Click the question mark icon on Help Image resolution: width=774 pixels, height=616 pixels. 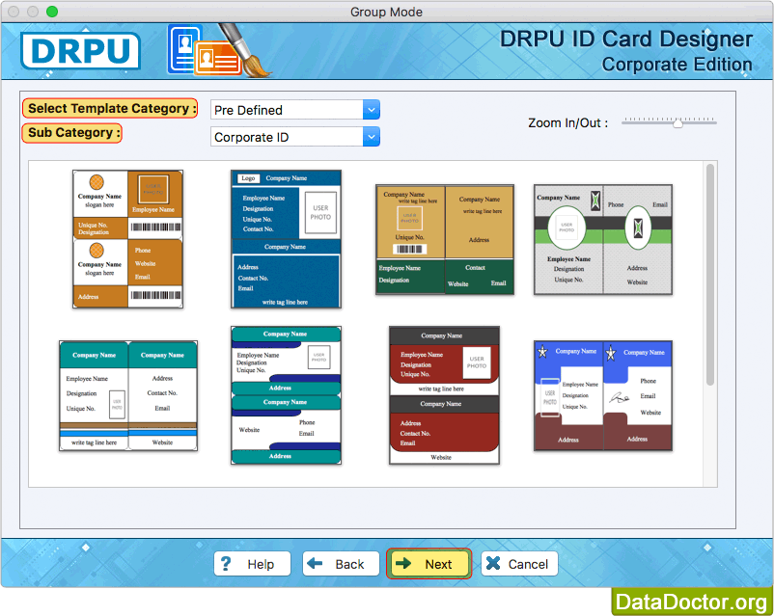tap(226, 564)
